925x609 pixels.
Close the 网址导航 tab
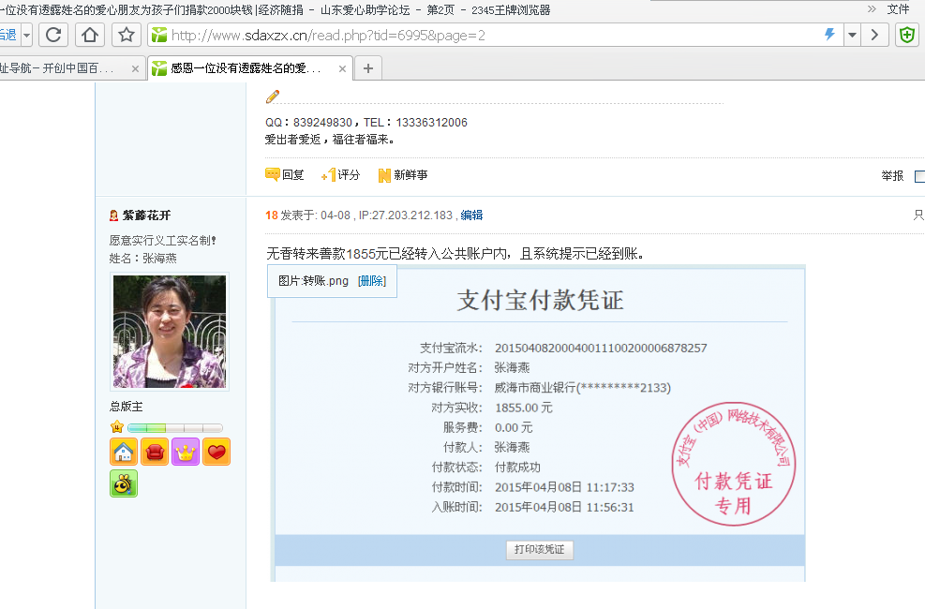pos(135,69)
